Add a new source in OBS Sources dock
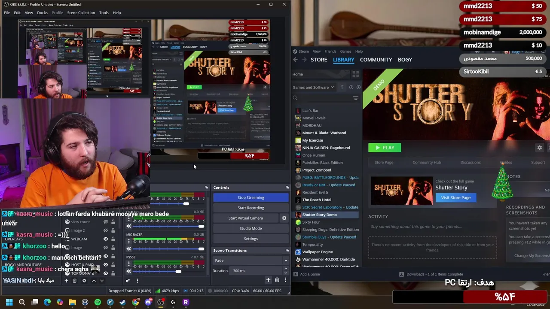This screenshot has width=550, height=309. [66, 281]
